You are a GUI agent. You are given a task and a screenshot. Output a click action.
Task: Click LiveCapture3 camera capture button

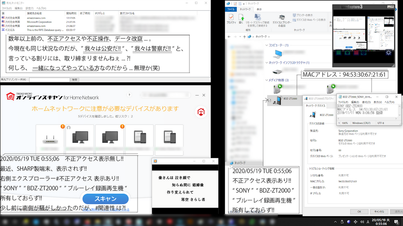click(347, 53)
